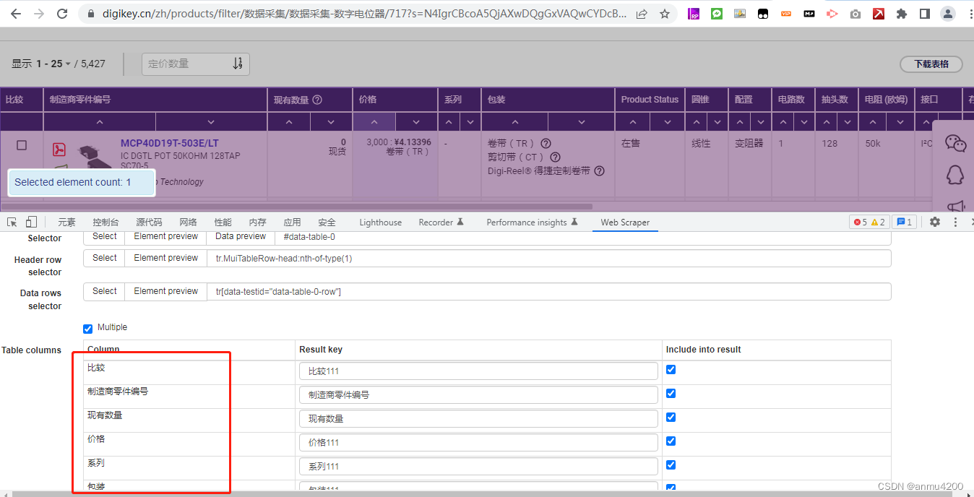Click Select button in the Selector row

click(104, 237)
